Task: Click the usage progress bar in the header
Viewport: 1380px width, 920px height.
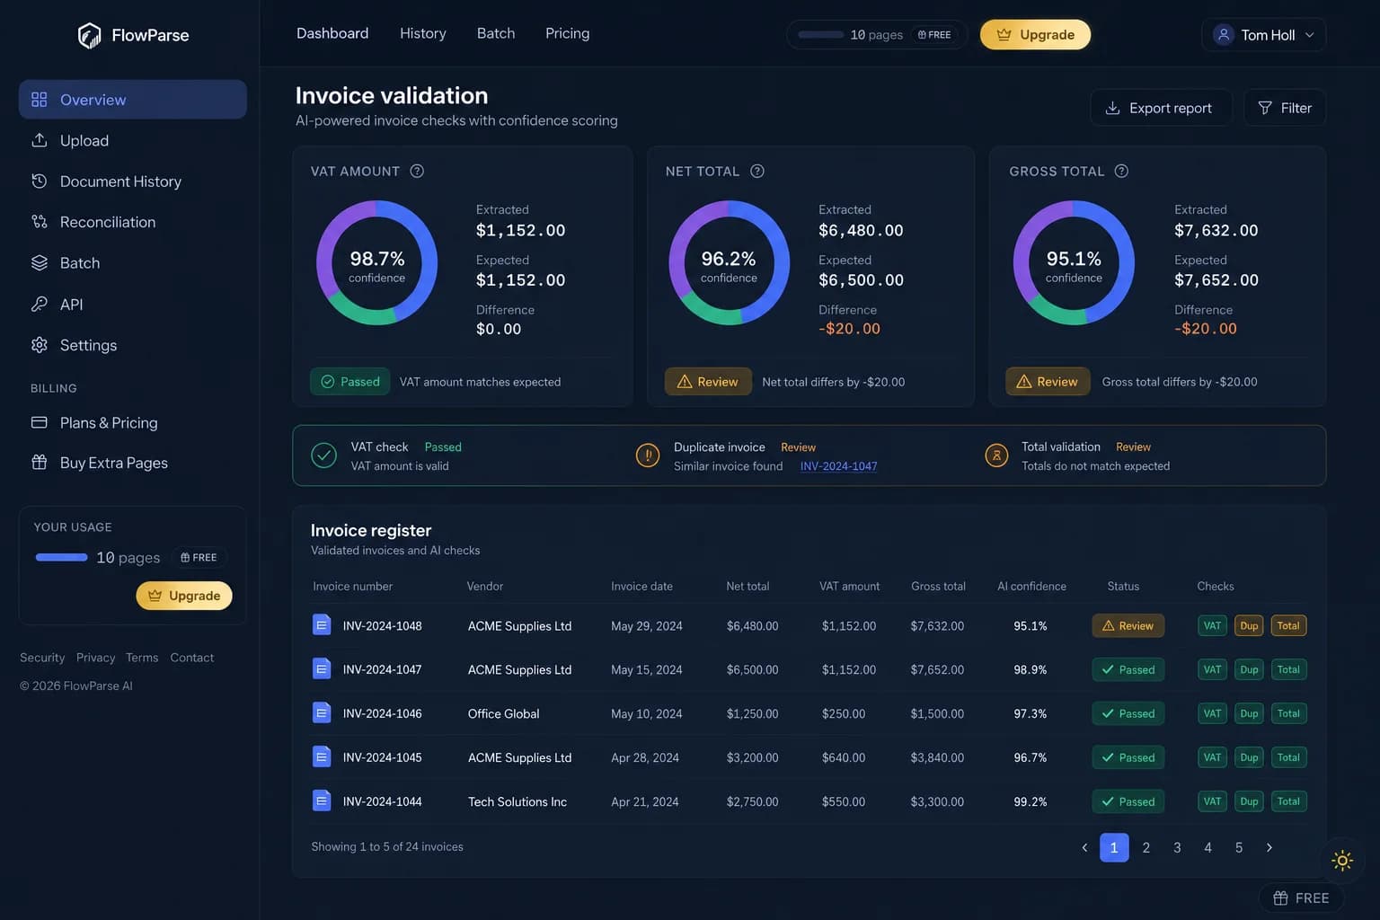Action: point(820,34)
